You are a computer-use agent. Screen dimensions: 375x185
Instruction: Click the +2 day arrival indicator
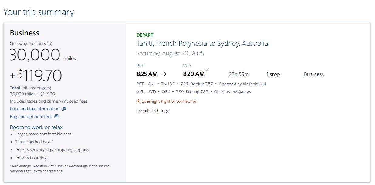tap(206, 70)
